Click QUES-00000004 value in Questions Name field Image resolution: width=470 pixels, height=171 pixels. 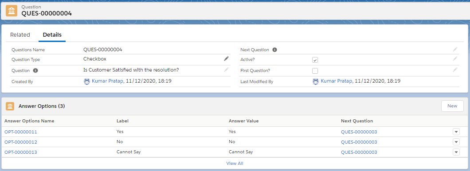[x=103, y=49]
